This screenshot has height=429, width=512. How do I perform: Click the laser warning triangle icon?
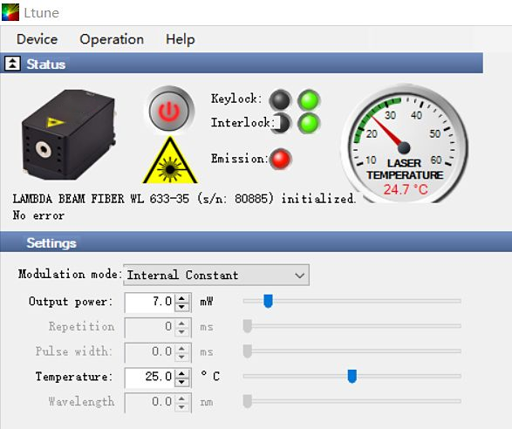point(170,160)
